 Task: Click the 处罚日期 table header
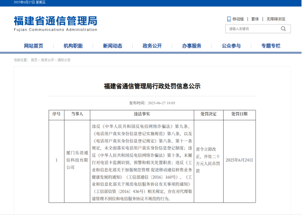click(x=239, y=114)
